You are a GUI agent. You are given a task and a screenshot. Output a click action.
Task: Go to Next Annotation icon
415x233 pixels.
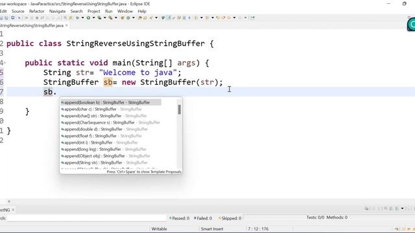(x=196, y=18)
